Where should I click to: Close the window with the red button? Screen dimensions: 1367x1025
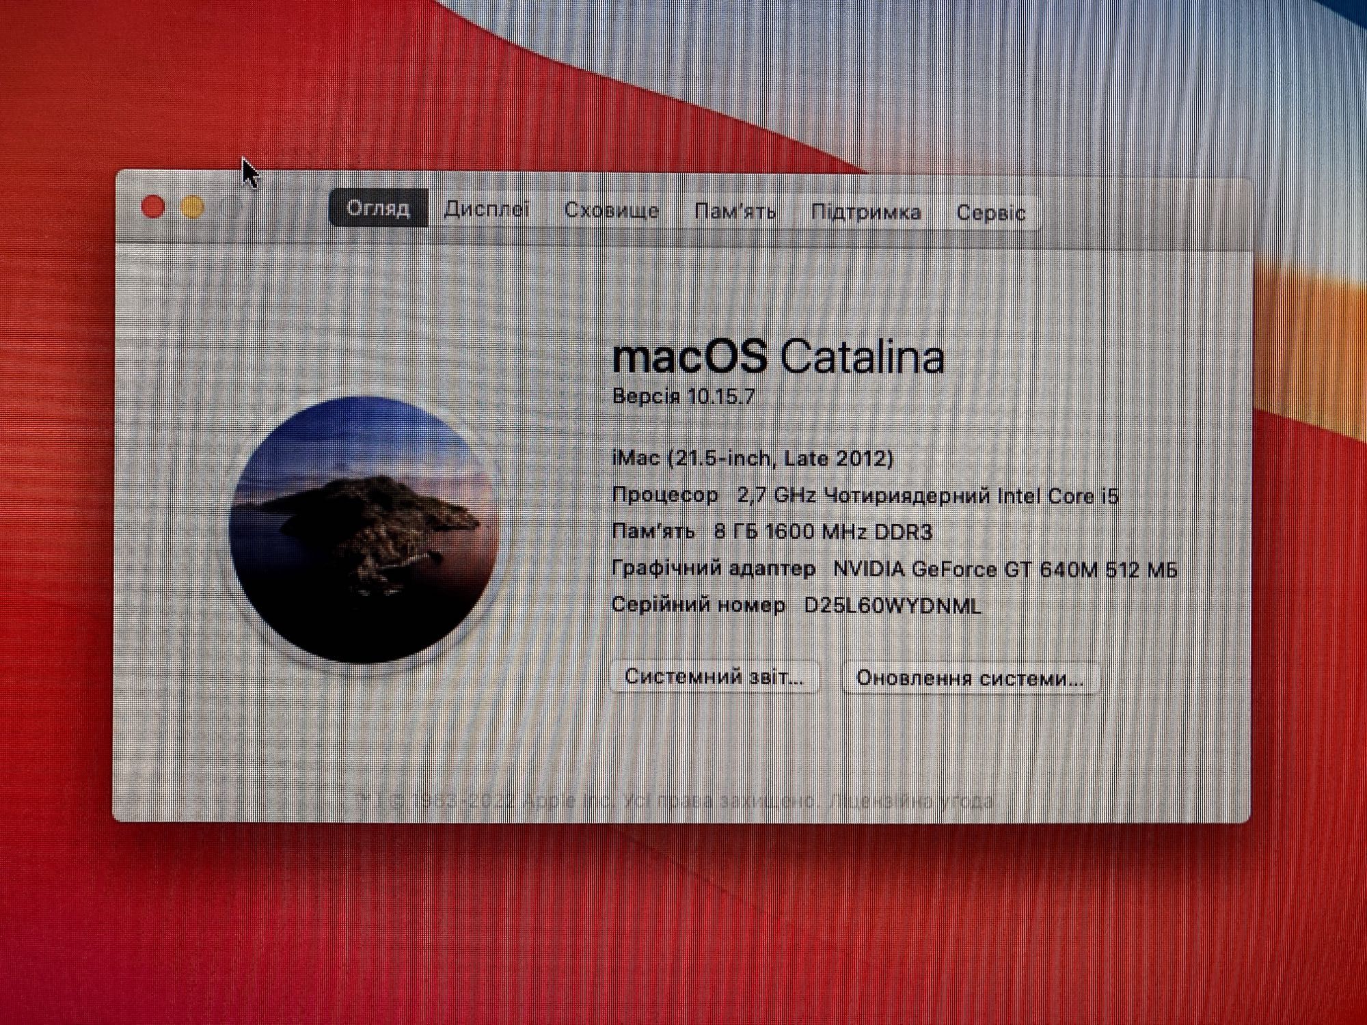click(x=152, y=207)
